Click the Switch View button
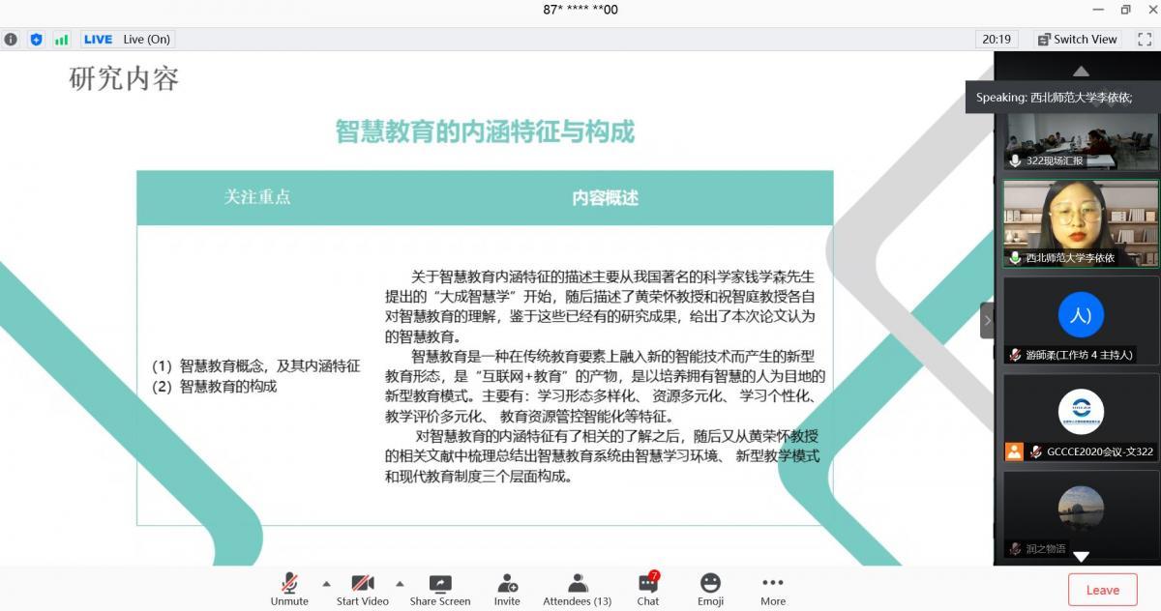 [x=1077, y=40]
